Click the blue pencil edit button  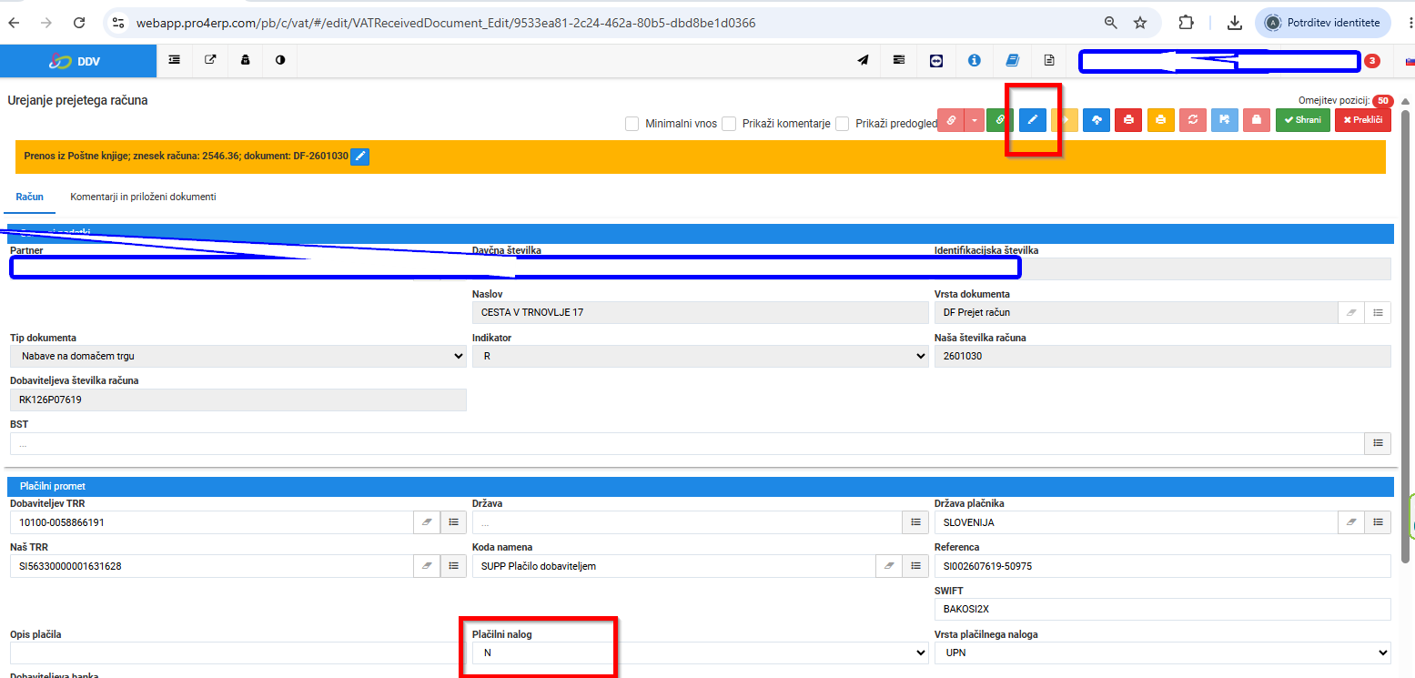click(1033, 119)
